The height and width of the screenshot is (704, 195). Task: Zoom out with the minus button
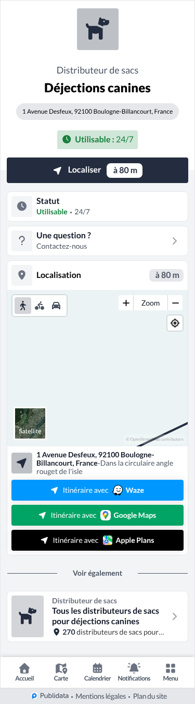175,303
